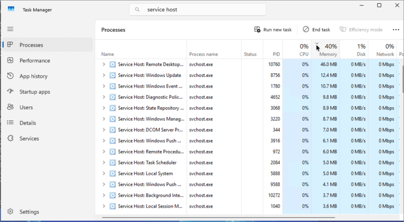
Task: Sort by the Network column header
Action: click(x=383, y=49)
